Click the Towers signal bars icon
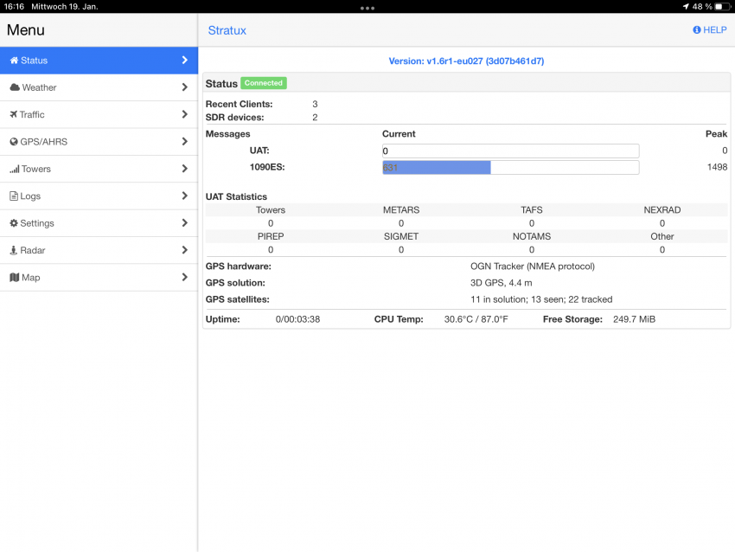Screen dimensions: 735x552 pyautogui.click(x=15, y=169)
